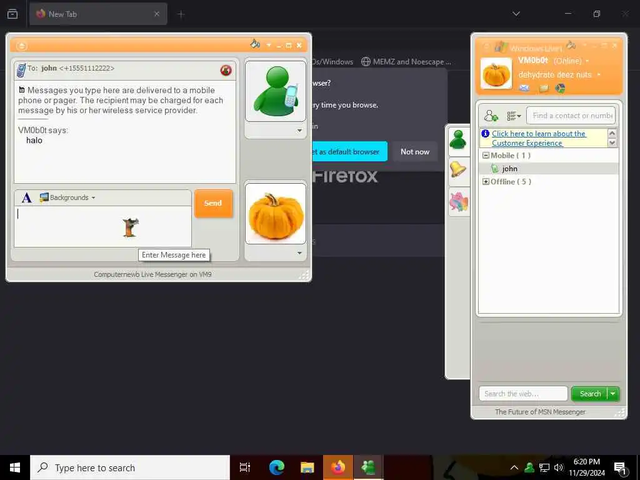Click the back arrow in chat window titlebar
The width and height of the screenshot is (640, 480).
point(22,46)
